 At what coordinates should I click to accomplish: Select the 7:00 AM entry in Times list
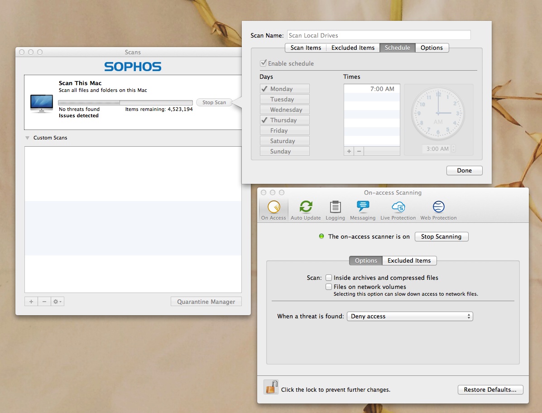click(x=372, y=89)
